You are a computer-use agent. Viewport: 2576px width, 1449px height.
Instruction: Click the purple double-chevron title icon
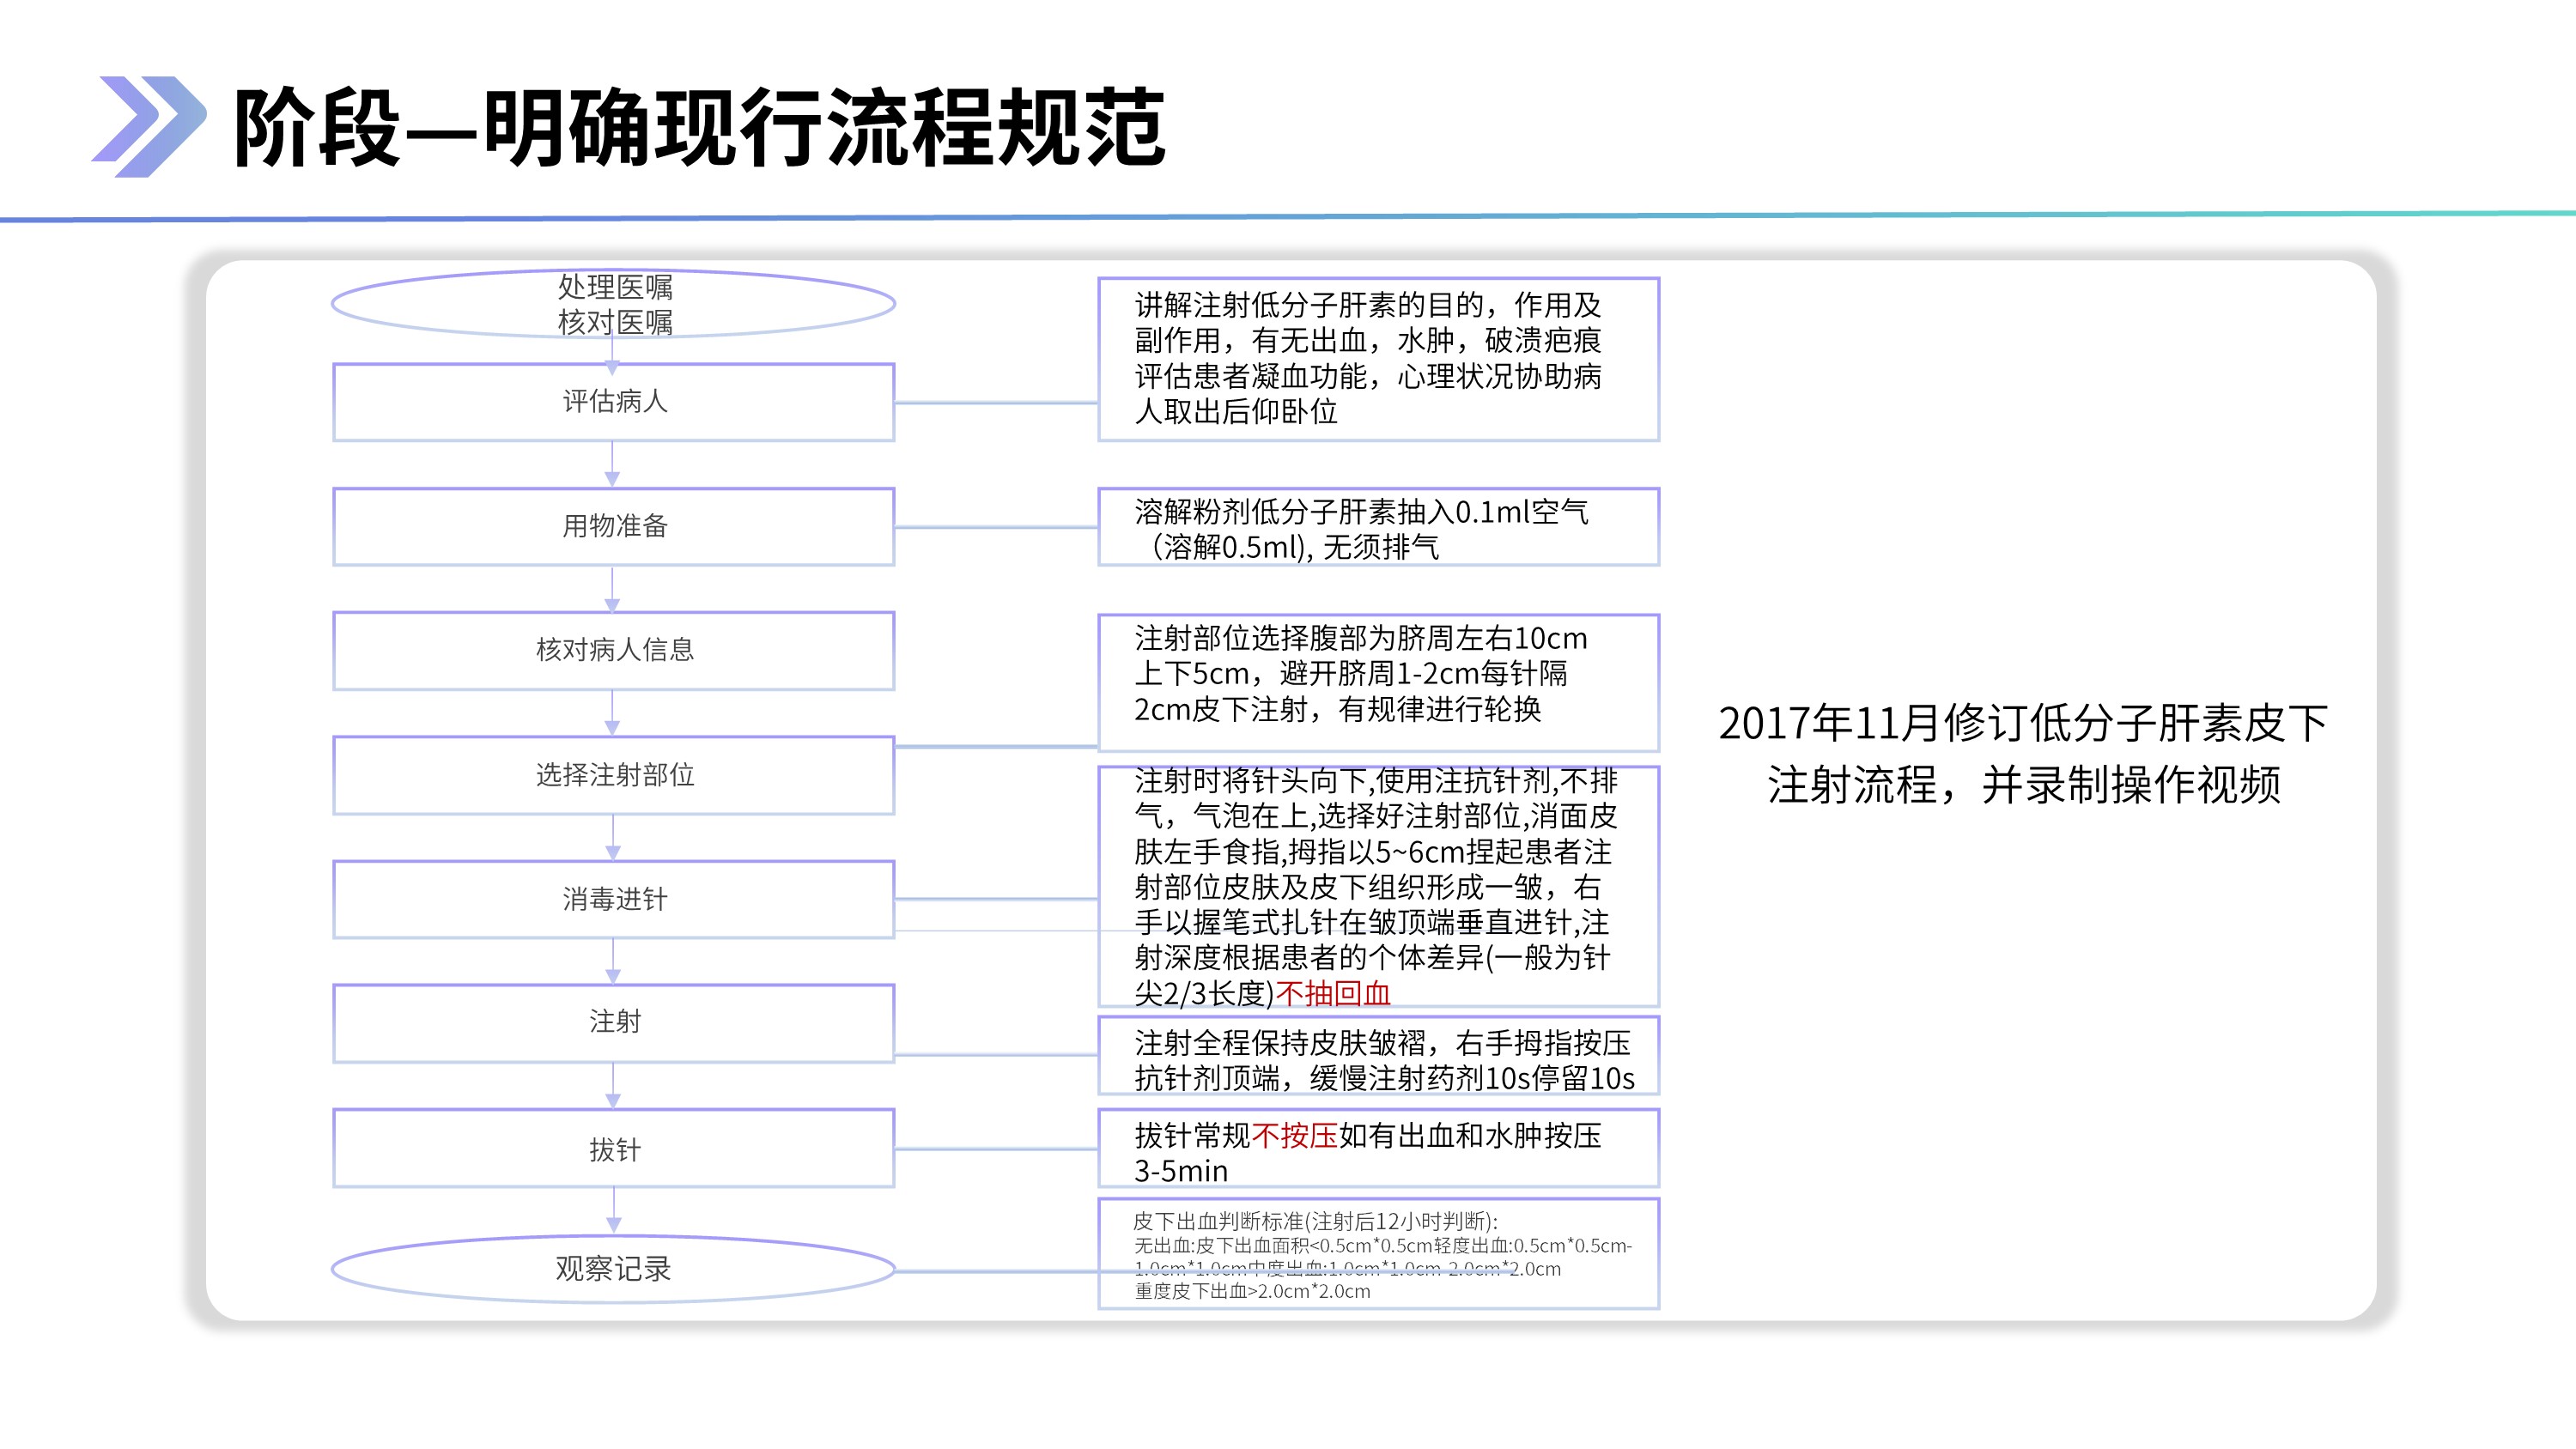149,127
